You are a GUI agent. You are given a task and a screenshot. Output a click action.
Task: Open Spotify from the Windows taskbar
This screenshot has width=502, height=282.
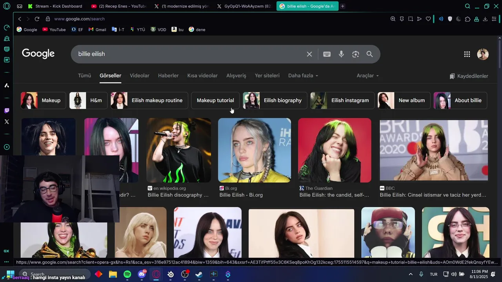[x=127, y=274]
